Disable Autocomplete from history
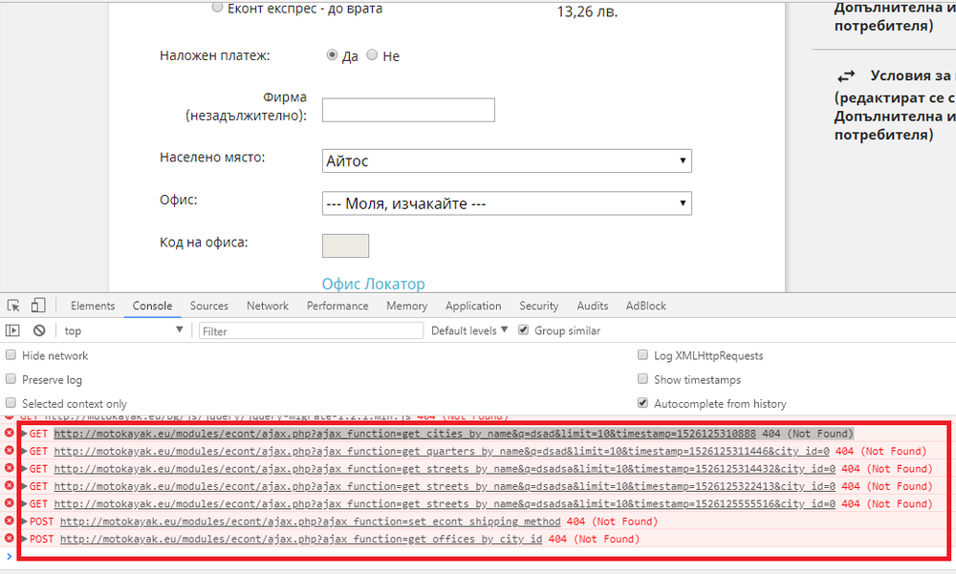 (642, 402)
